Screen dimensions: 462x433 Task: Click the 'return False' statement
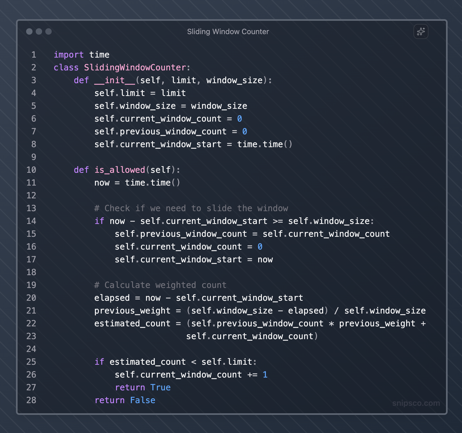pyautogui.click(x=125, y=400)
